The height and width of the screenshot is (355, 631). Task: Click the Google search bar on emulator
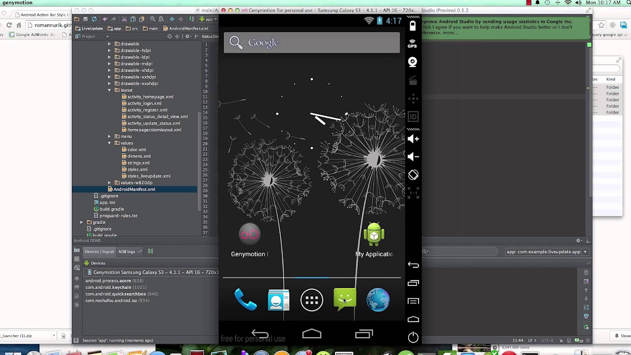(x=312, y=43)
